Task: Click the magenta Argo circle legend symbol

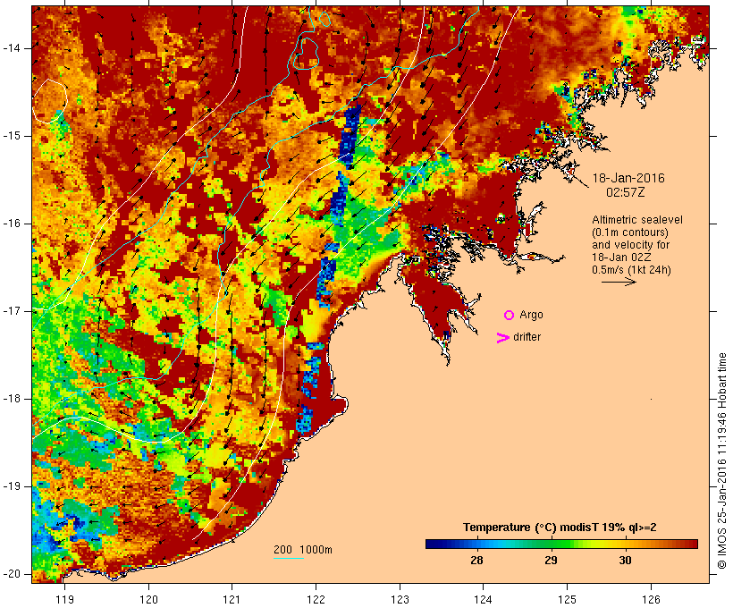Action: coord(510,316)
